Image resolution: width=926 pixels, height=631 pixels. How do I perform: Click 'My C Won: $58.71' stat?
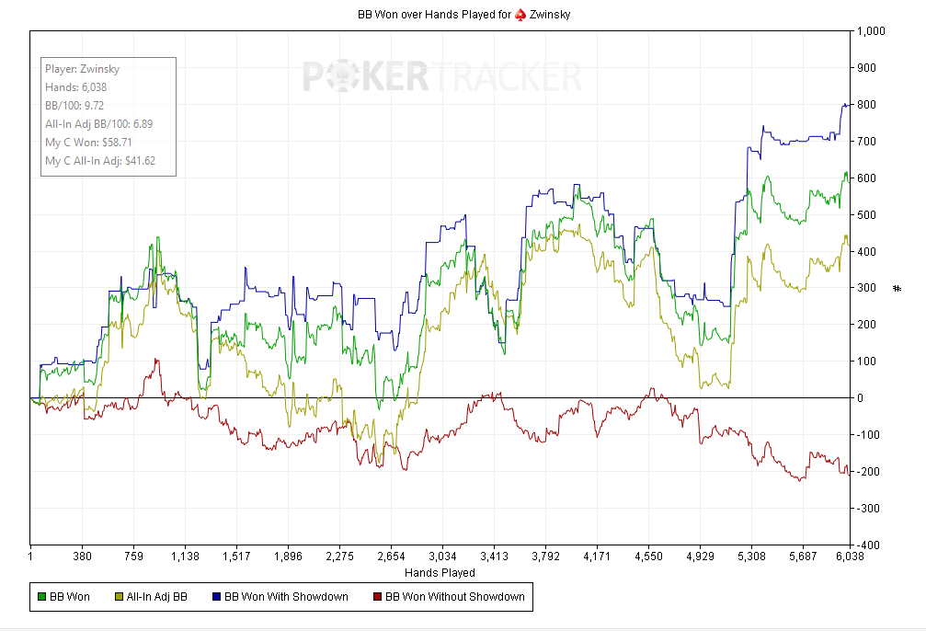(88, 142)
